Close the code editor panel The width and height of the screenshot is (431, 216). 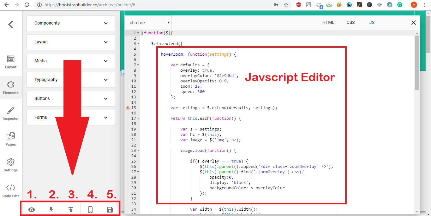[414, 23]
